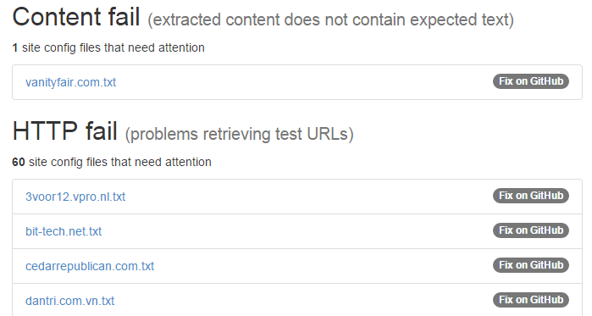
Task: Click Fix on GitHub for dantri.com.vn.txt
Action: point(530,300)
